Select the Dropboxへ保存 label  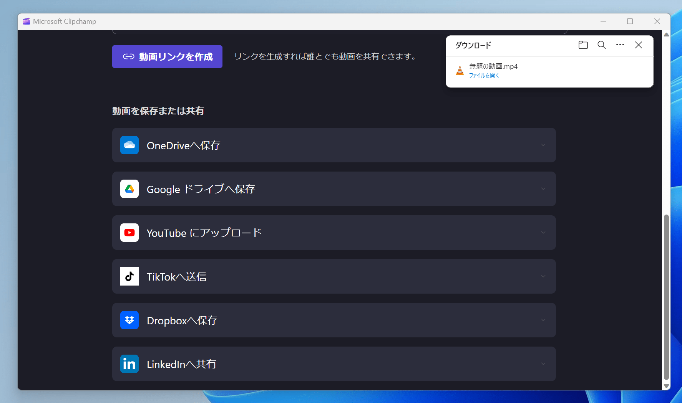pyautogui.click(x=182, y=320)
